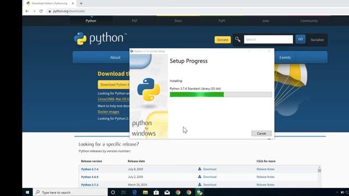This screenshot has width=349, height=196.
Task: Click the magnifying glass search icon
Action: [238, 39]
